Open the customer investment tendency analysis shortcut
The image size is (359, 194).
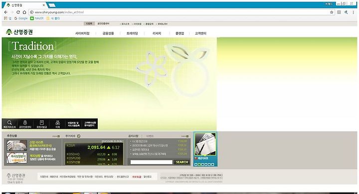tap(90, 124)
